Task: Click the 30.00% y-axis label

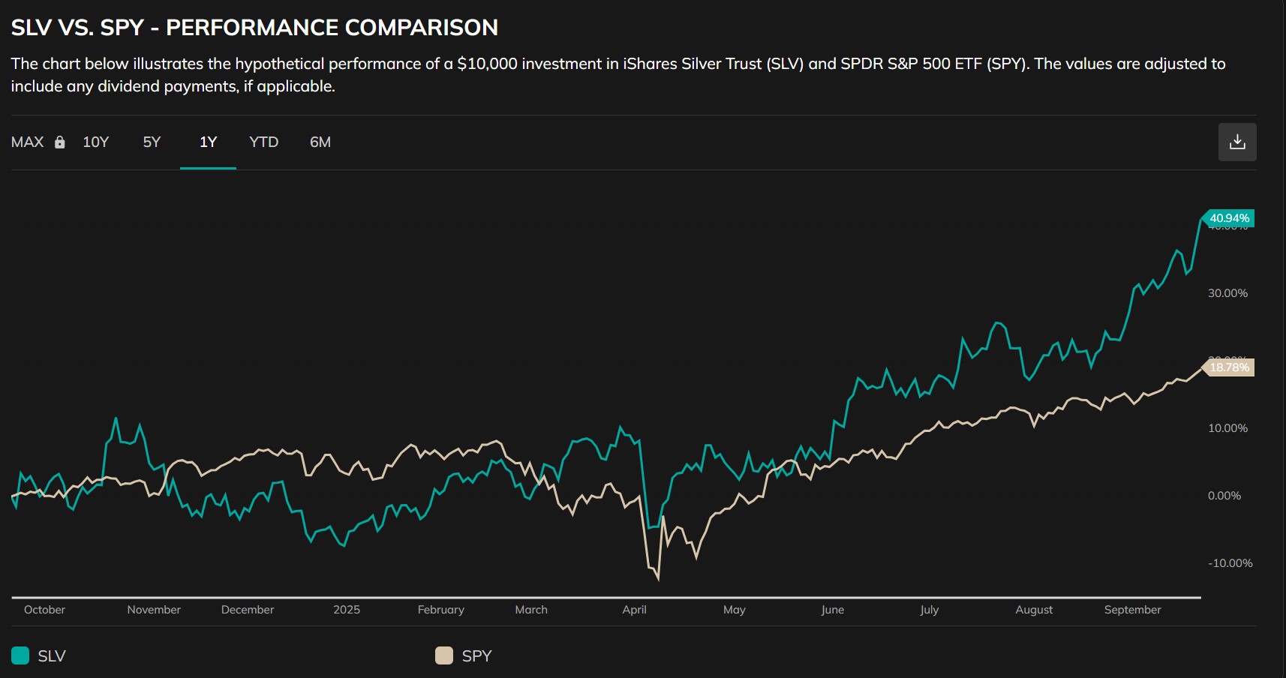Action: 1227,293
